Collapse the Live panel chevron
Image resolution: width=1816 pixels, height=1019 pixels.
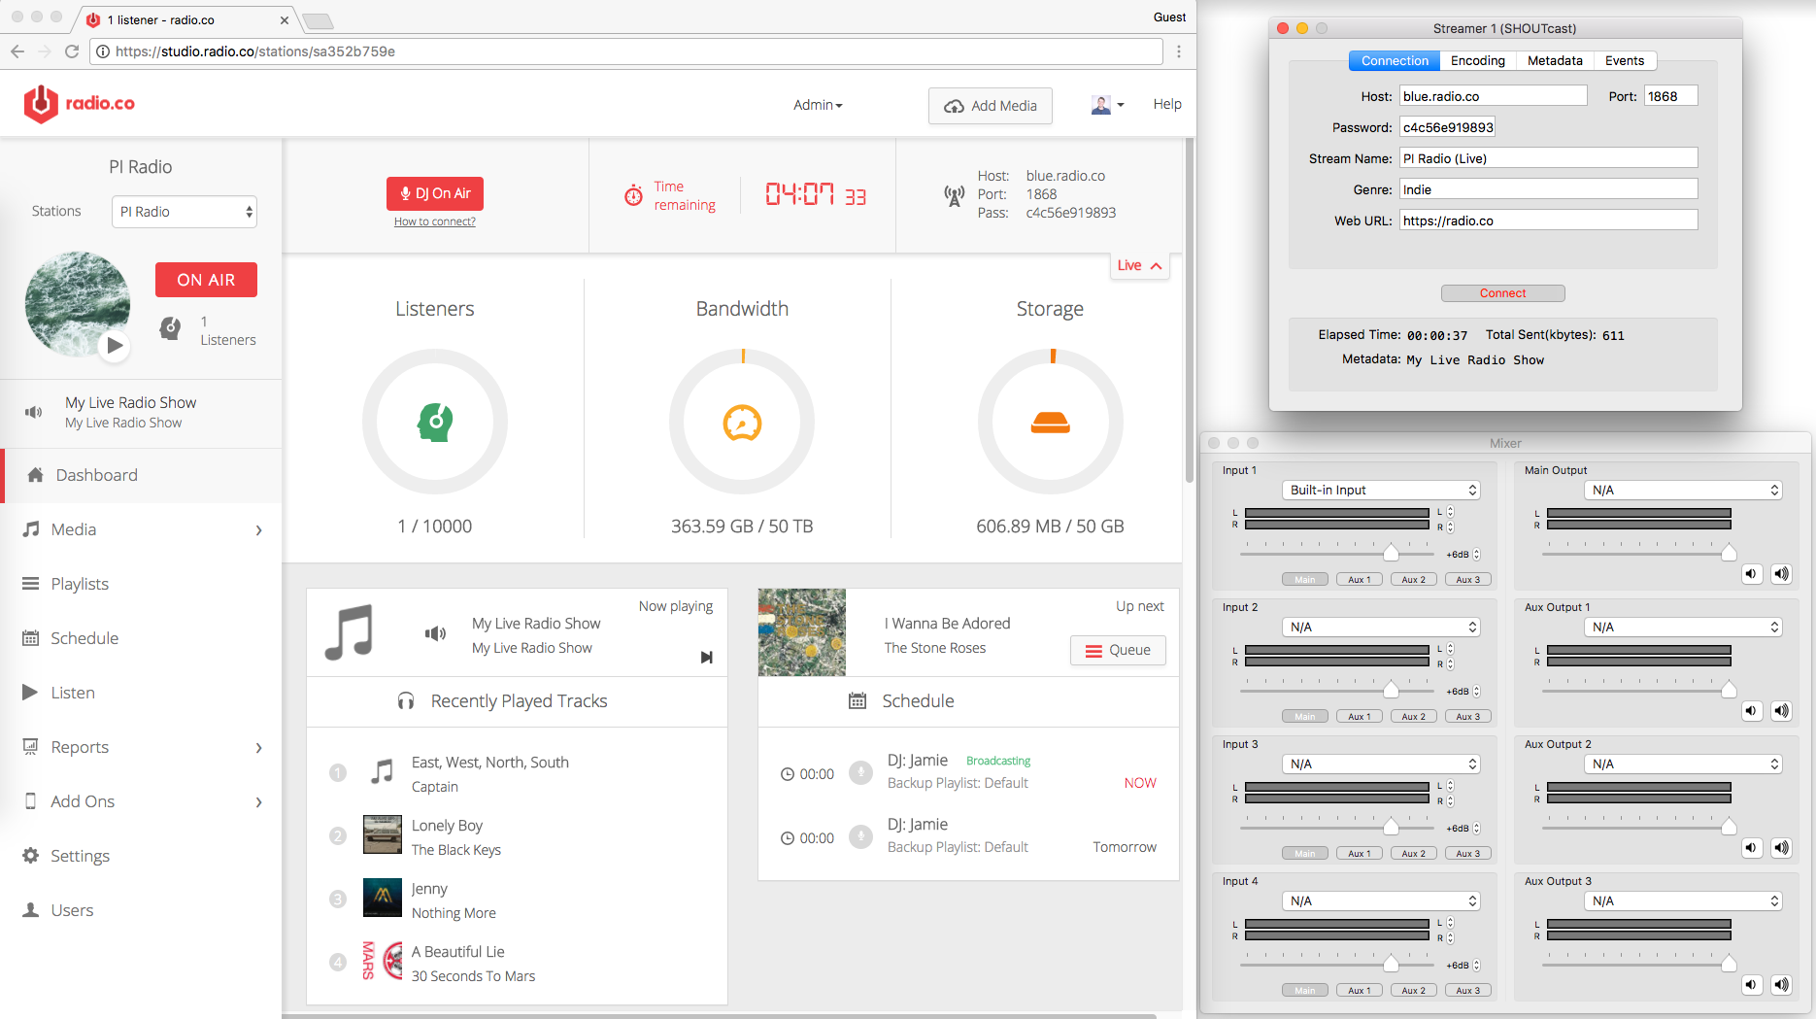pos(1156,266)
